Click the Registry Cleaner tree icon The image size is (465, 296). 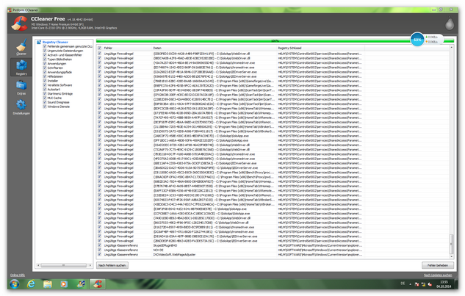38,42
